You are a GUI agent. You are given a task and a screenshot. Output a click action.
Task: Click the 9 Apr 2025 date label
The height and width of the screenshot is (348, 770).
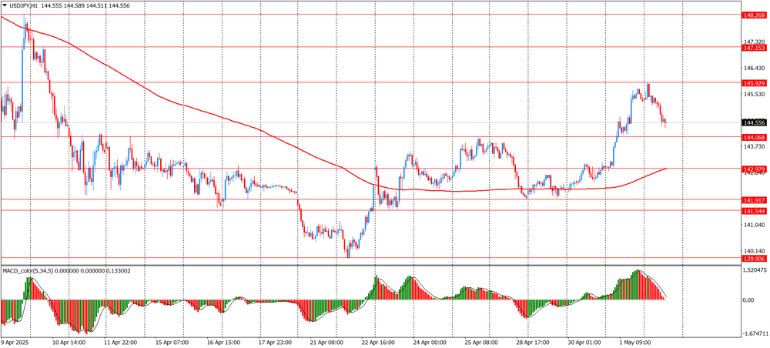(x=17, y=342)
